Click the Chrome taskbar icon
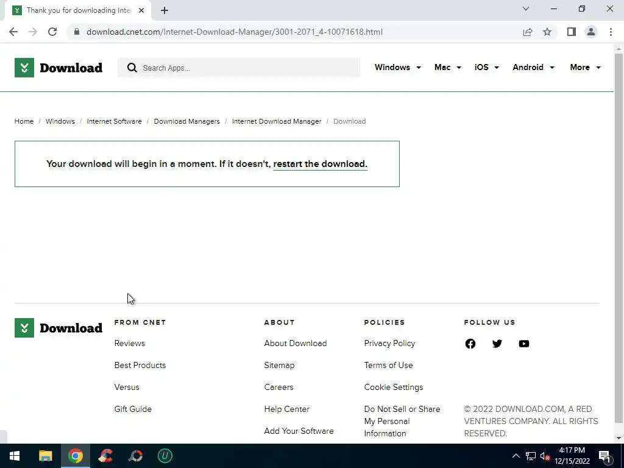Image resolution: width=624 pixels, height=468 pixels. [75, 456]
